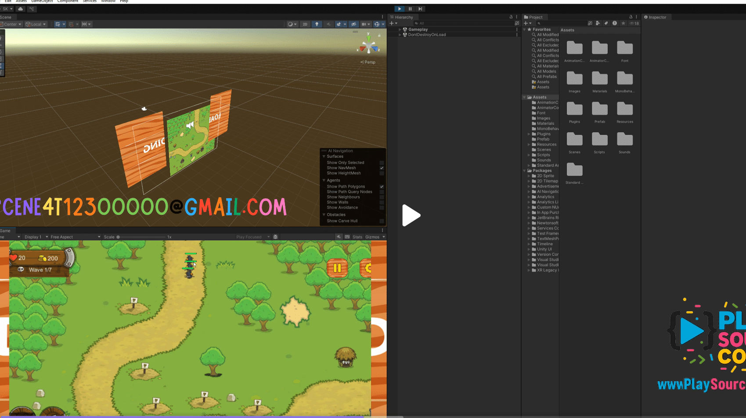Image resolution: width=746 pixels, height=418 pixels.
Task: Uncheck Show Path Polygons checkbox
Action: [x=382, y=186]
